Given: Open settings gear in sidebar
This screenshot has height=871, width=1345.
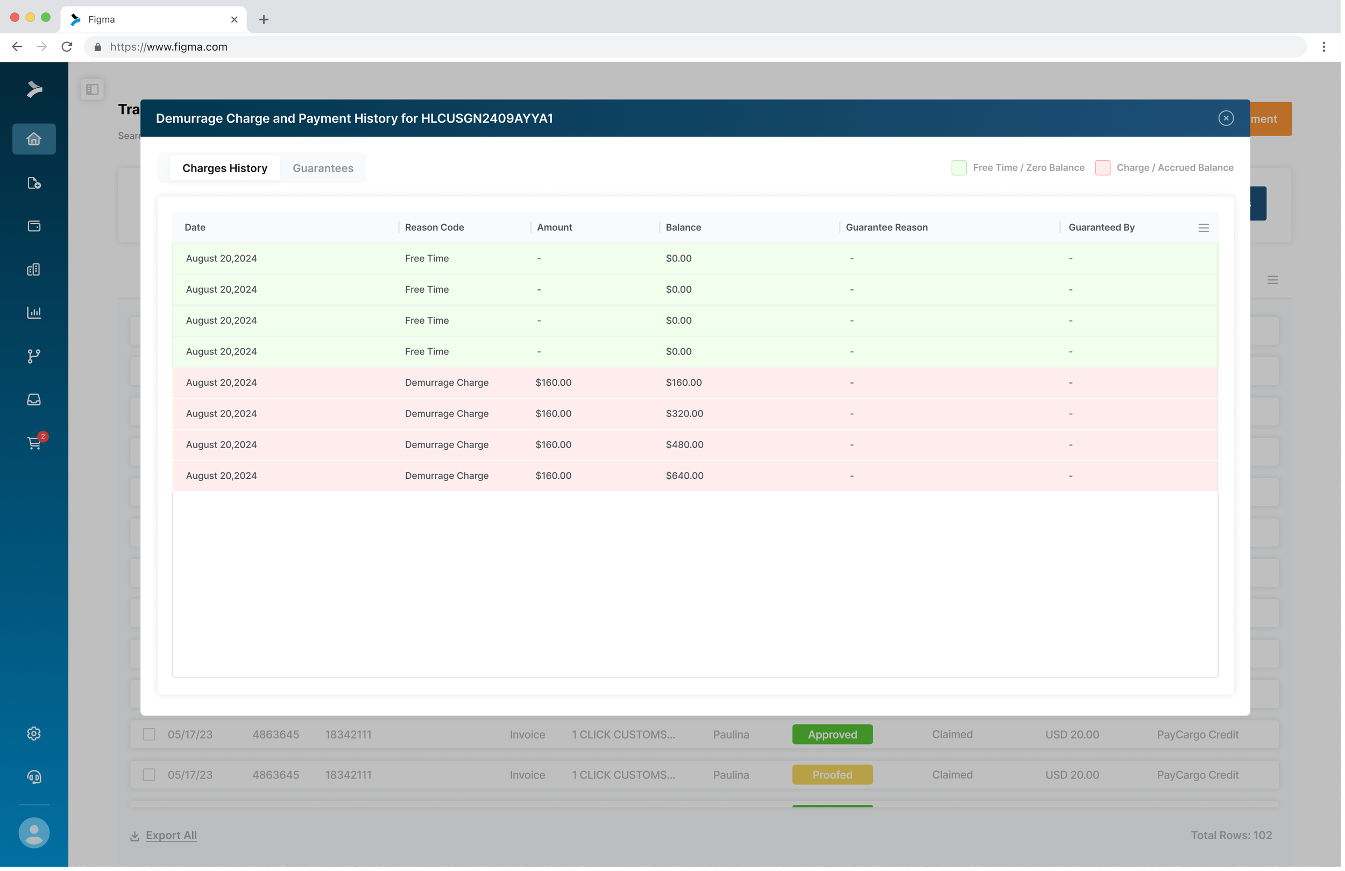Looking at the screenshot, I should coord(34,734).
